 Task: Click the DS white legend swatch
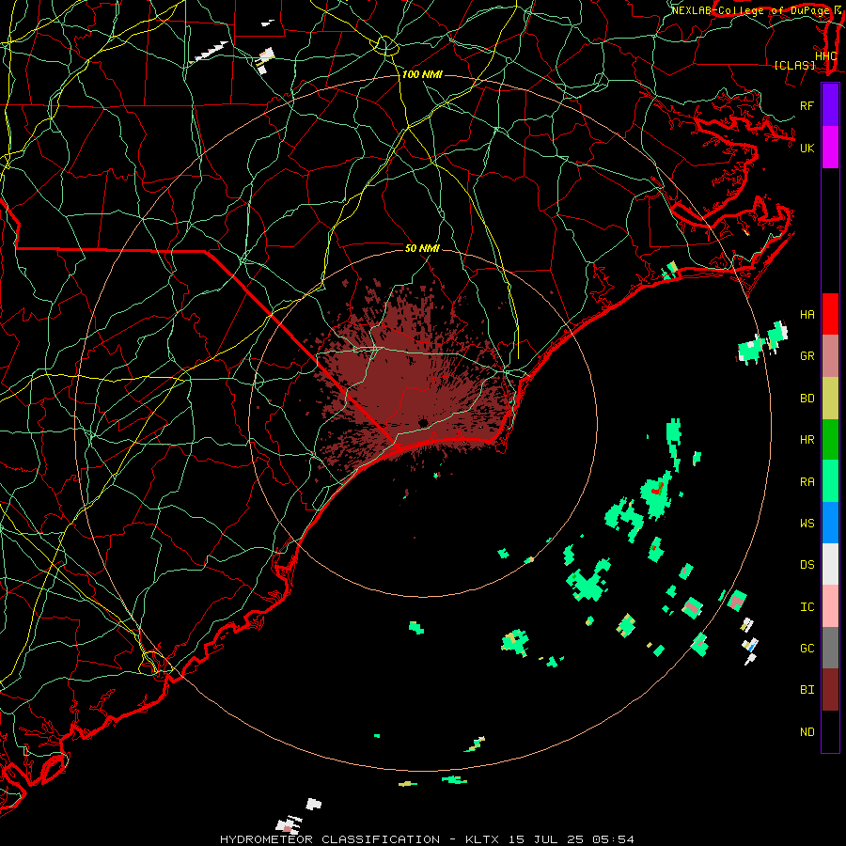point(830,564)
